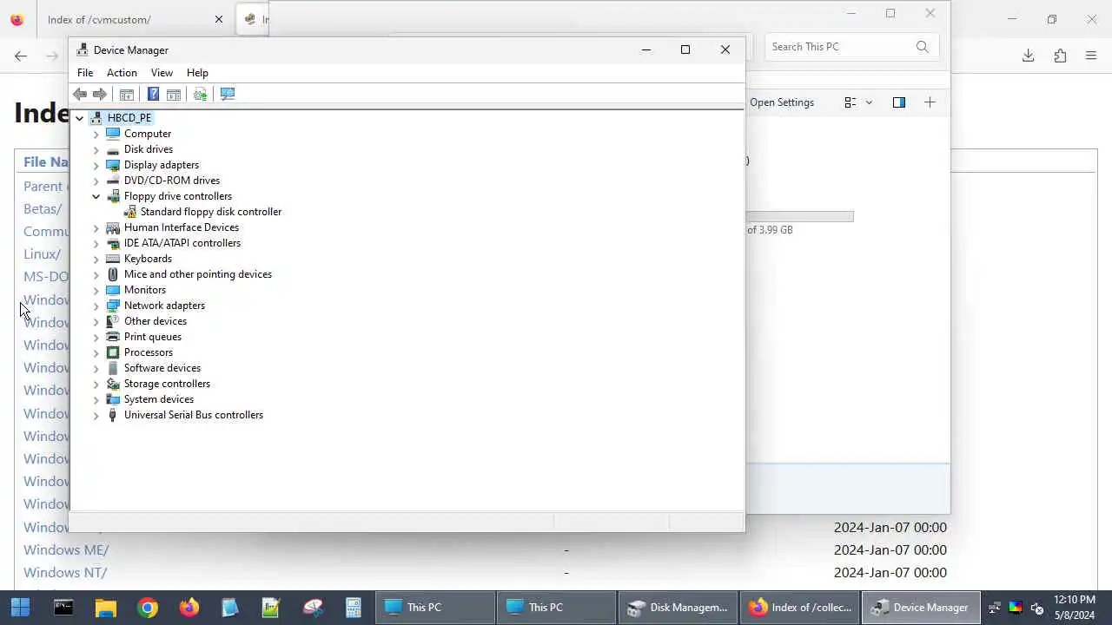The image size is (1112, 625).
Task: Open the Firefox hamburger menu
Action: (x=1091, y=56)
